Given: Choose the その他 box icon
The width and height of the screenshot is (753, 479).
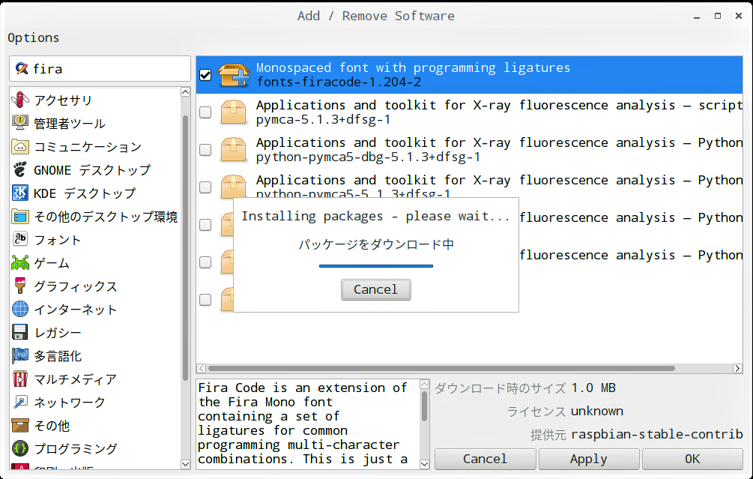Looking at the screenshot, I should [x=19, y=425].
